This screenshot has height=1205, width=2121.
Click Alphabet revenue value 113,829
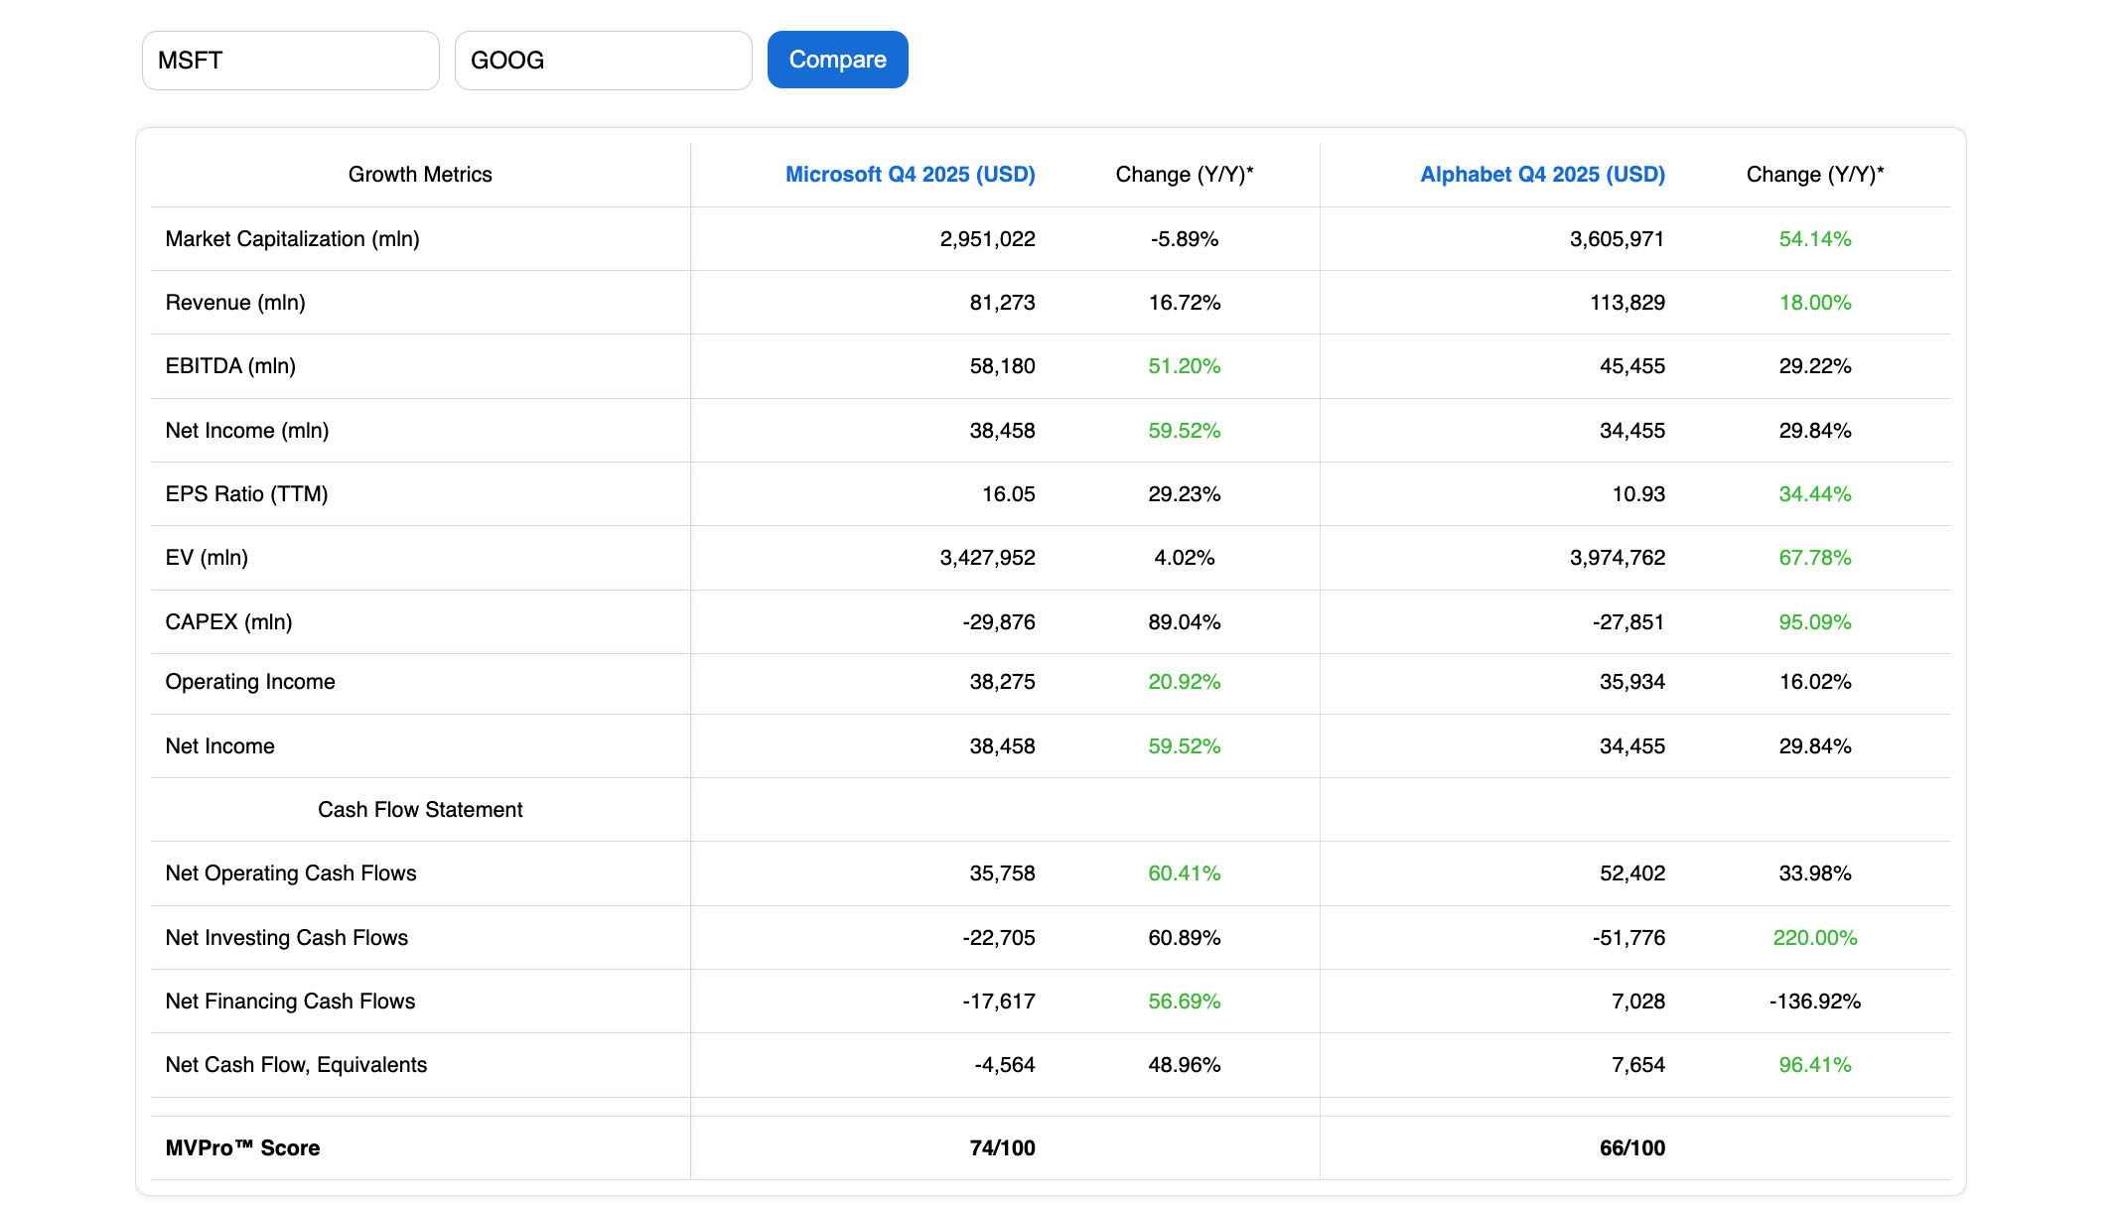[x=1626, y=303]
